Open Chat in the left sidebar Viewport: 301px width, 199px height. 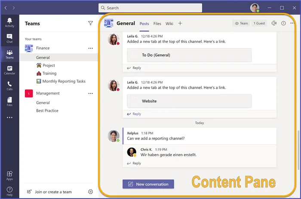tap(9, 39)
